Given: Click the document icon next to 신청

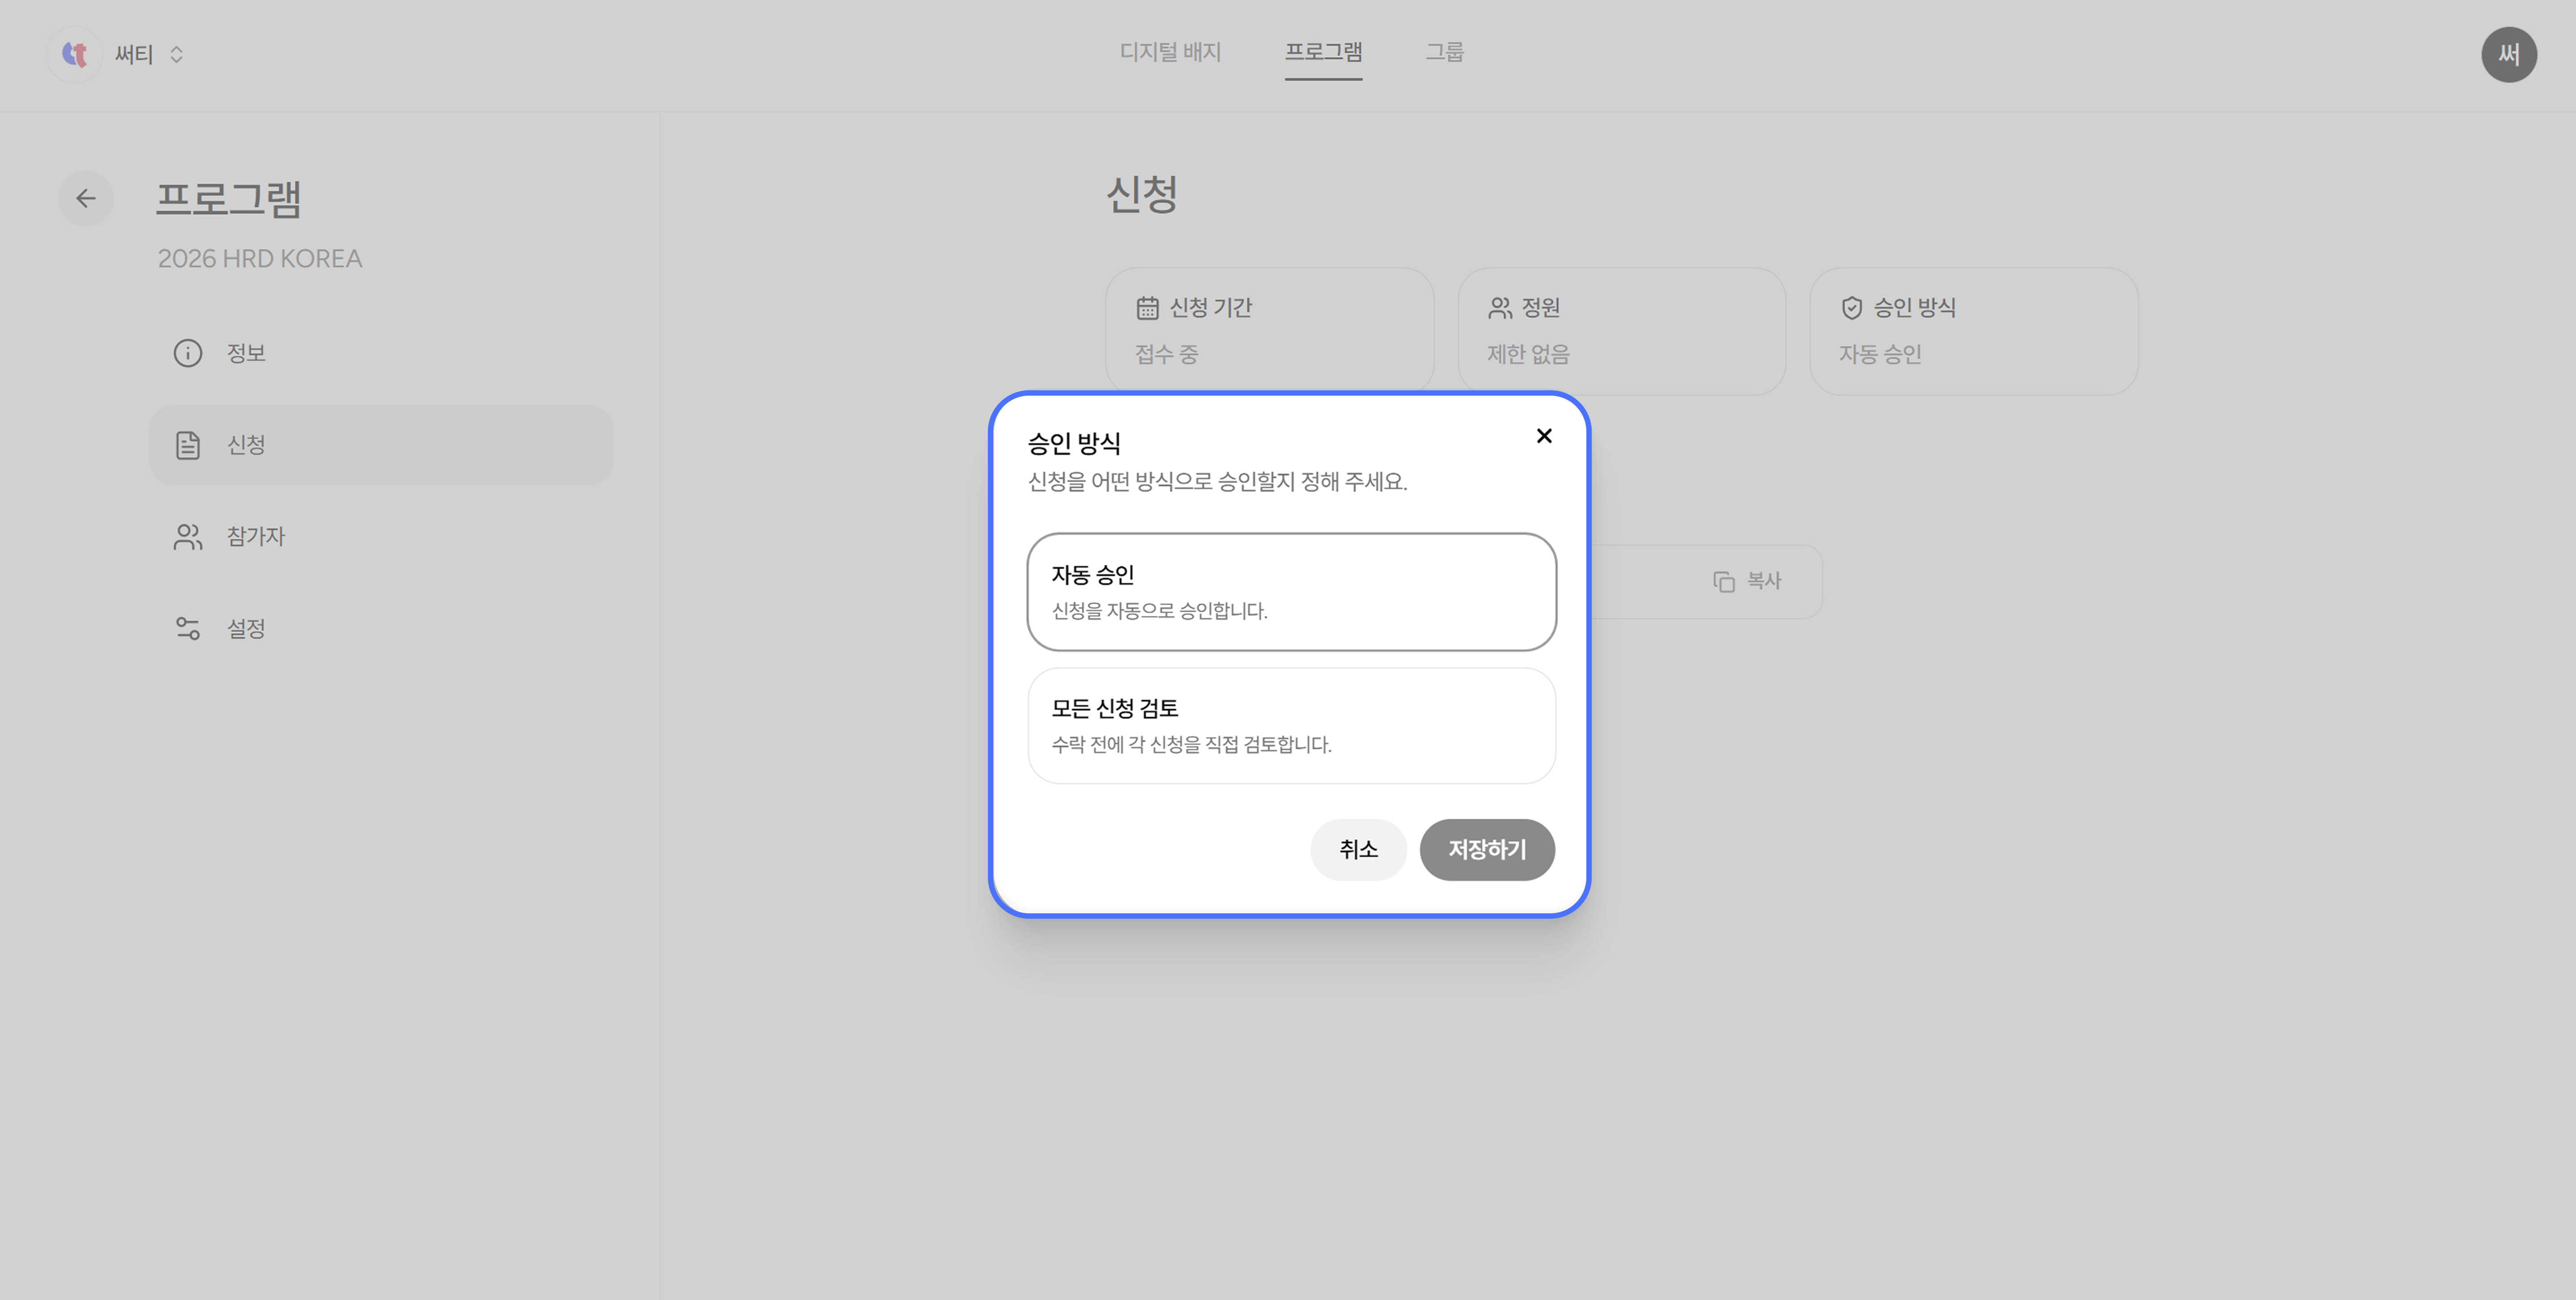Looking at the screenshot, I should [188, 445].
